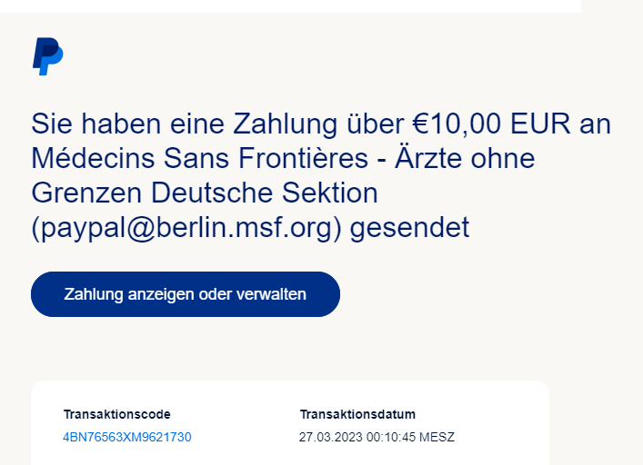The height and width of the screenshot is (465, 643).
Task: Click the Transaktionsdatum label
Action: 357,414
